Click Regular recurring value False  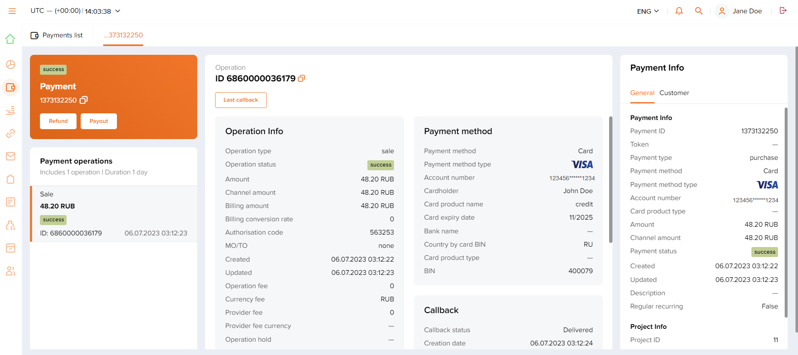770,306
